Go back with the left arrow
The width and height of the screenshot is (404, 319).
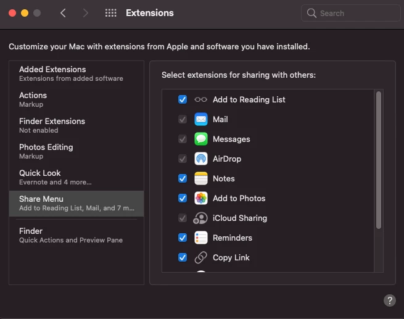[63, 13]
